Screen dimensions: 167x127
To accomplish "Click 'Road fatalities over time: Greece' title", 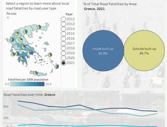I will click(29, 95).
